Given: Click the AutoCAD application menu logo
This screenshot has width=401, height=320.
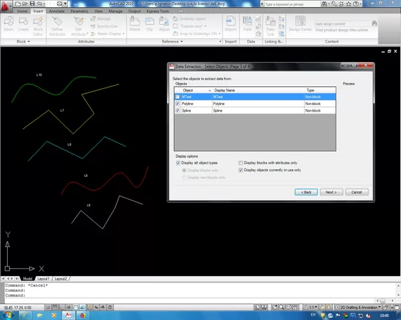Looking at the screenshot, I should (6, 5).
